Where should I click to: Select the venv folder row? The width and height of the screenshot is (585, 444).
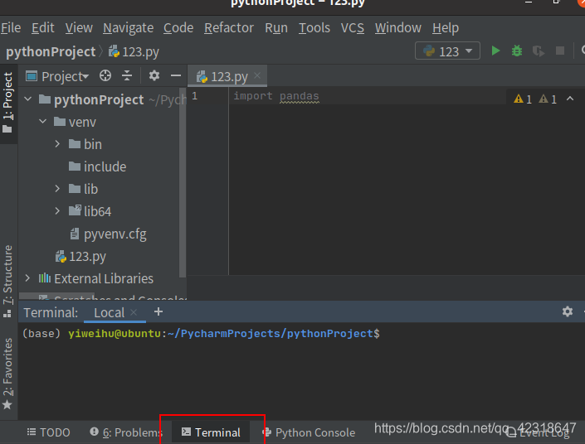click(99, 122)
